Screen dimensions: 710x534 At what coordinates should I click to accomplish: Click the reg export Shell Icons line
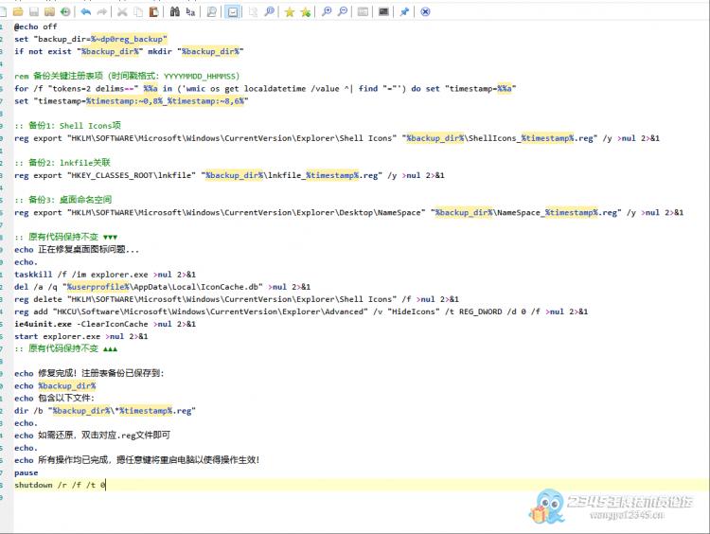click(337, 138)
